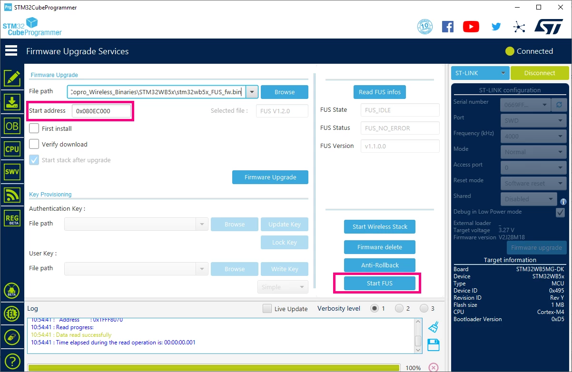Set verbosity level to 2
Screen dimensions: 572x372
(399, 308)
